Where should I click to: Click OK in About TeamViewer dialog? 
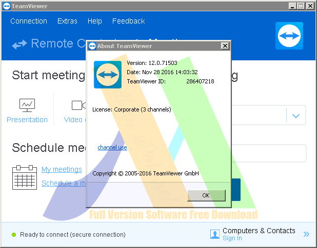tap(206, 195)
